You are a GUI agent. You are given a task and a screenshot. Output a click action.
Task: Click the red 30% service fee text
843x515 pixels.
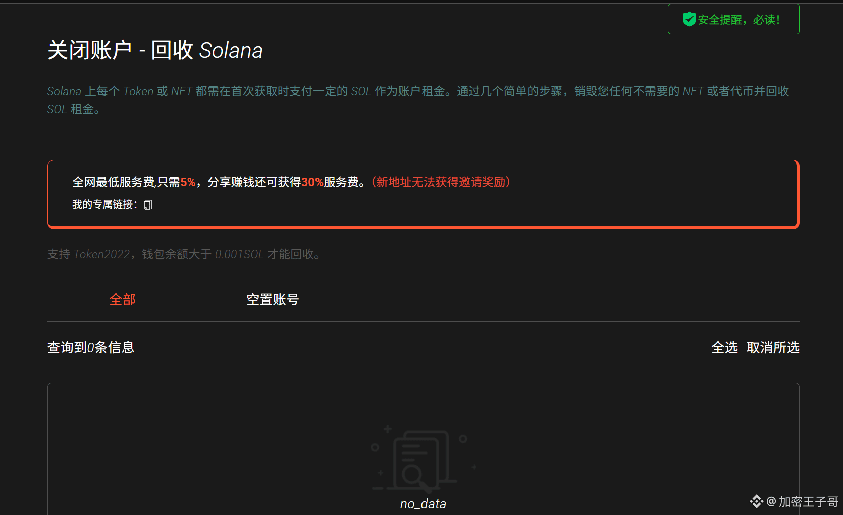(312, 182)
